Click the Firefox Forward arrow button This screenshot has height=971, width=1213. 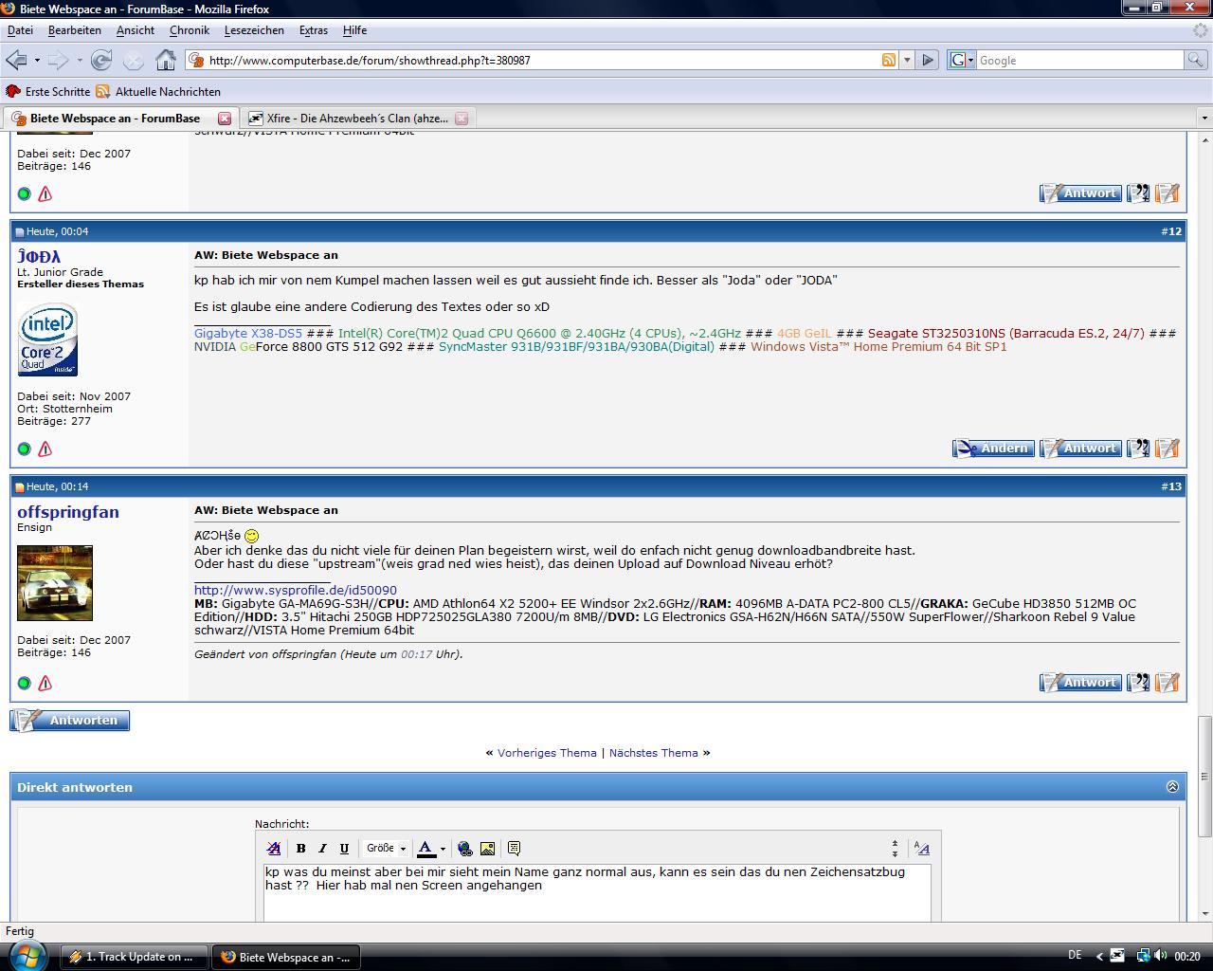58,60
